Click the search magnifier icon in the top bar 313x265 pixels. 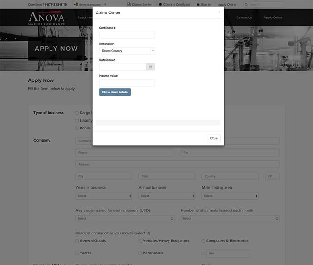coord(246,4)
